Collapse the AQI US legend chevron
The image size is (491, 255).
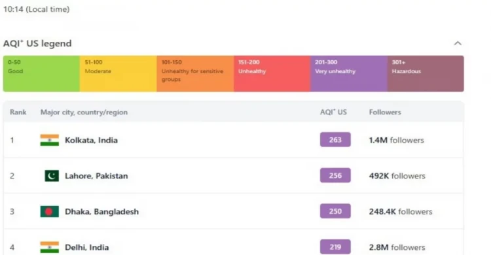(x=458, y=43)
